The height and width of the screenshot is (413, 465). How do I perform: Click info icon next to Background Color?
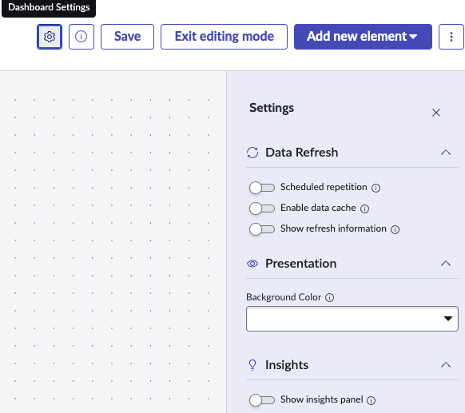click(x=329, y=297)
